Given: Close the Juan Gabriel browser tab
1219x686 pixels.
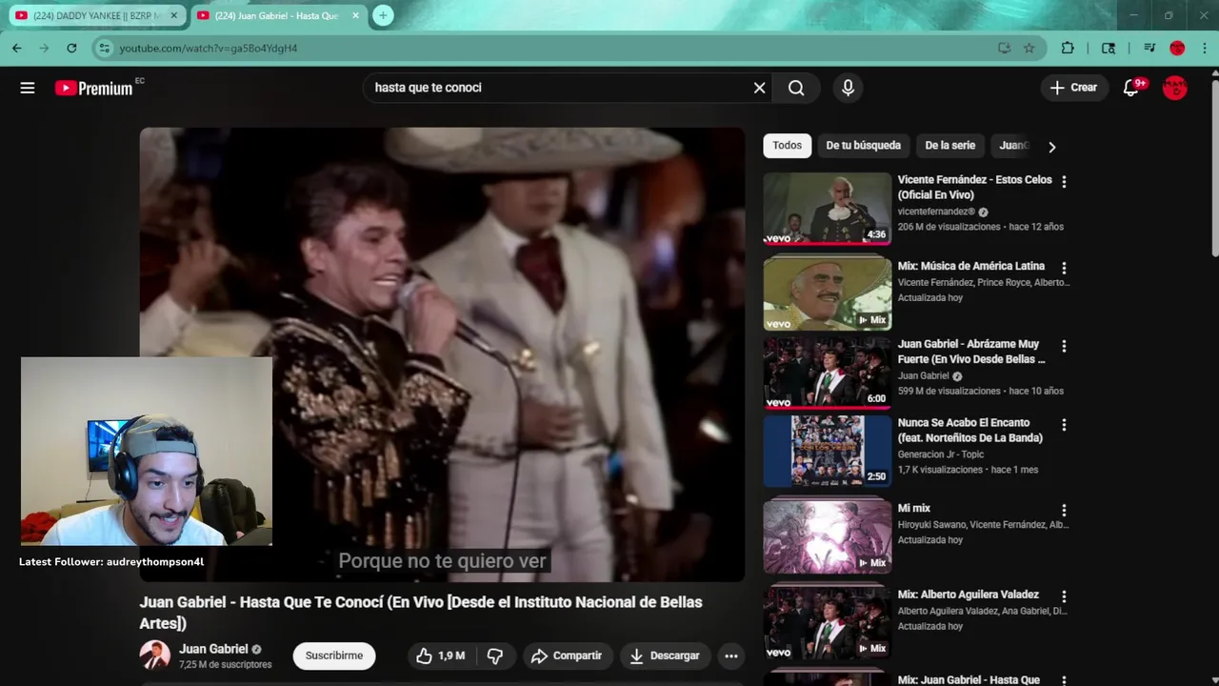Looking at the screenshot, I should pos(355,15).
